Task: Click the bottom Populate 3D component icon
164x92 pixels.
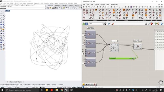Action: click(x=89, y=62)
